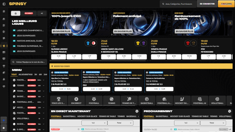Favorite the 02/08 14:00 match star

click(171, 129)
